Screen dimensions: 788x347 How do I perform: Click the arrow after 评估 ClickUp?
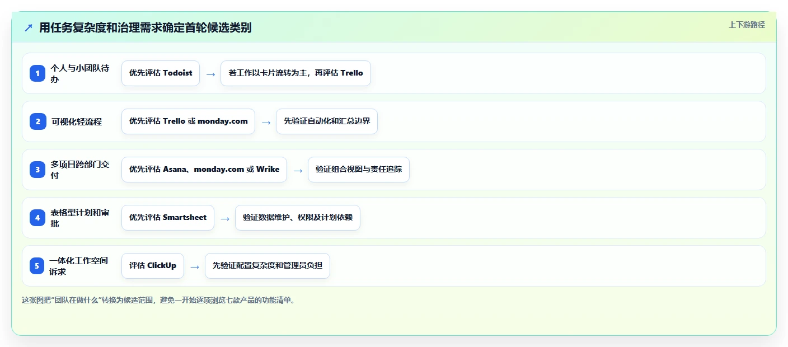195,266
